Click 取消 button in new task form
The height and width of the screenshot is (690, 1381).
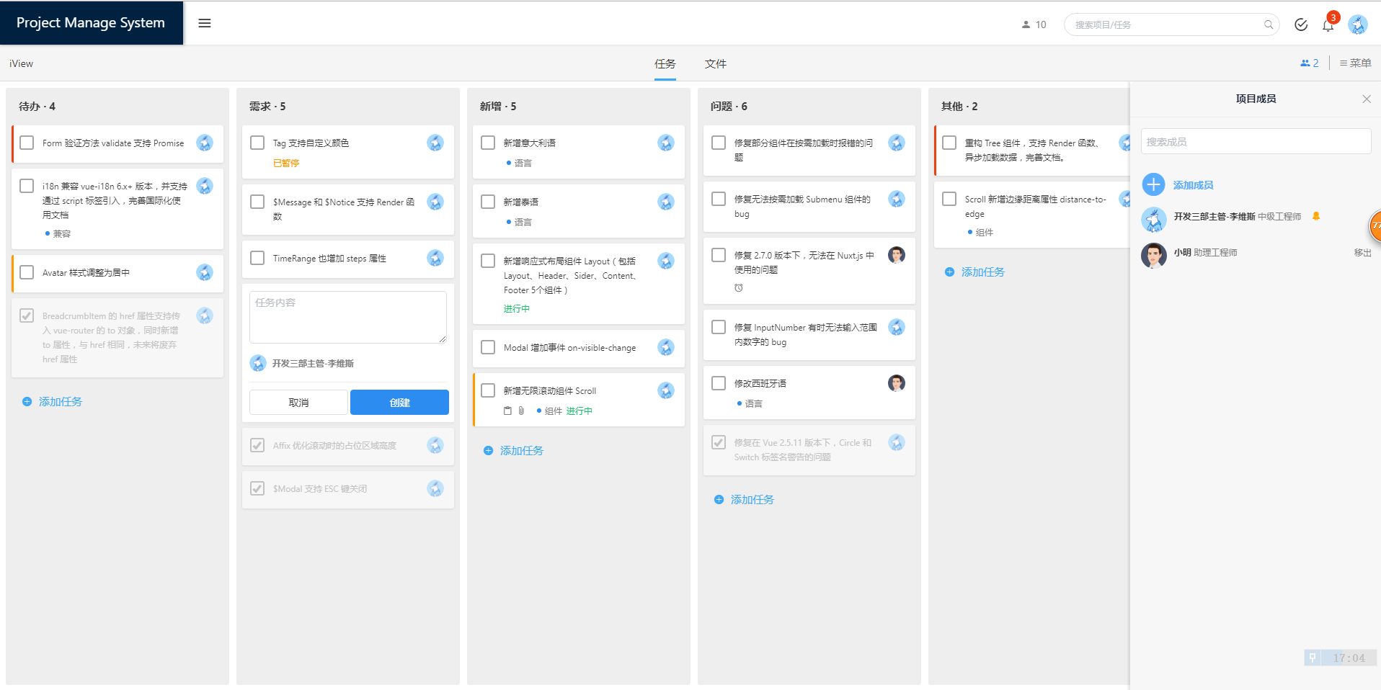[x=298, y=402]
